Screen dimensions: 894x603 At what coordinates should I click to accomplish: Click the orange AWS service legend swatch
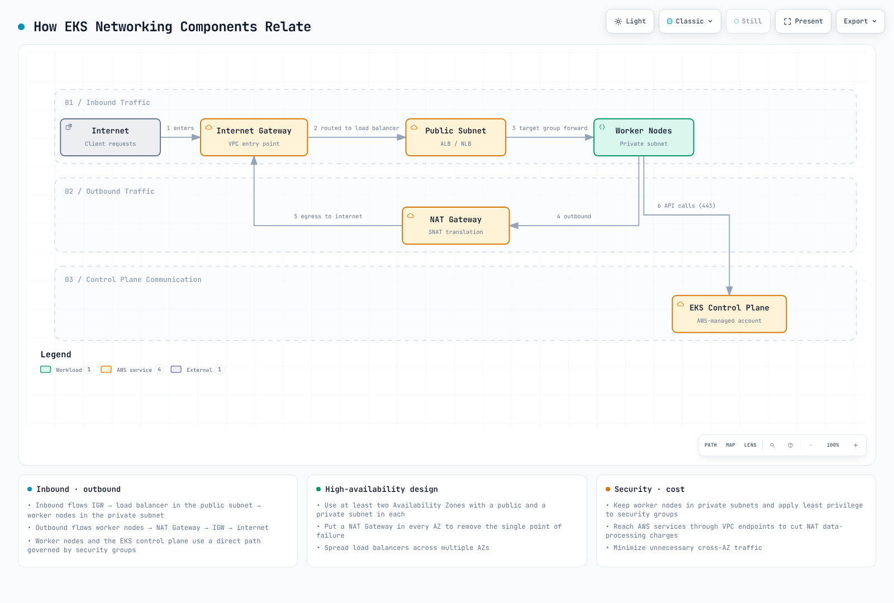[x=106, y=370]
